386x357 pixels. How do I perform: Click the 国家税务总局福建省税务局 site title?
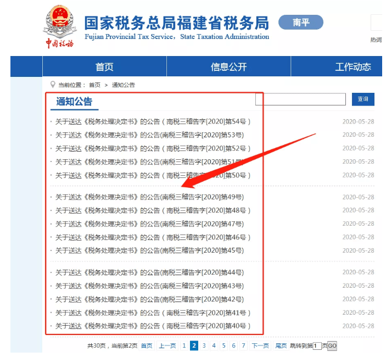(x=176, y=23)
